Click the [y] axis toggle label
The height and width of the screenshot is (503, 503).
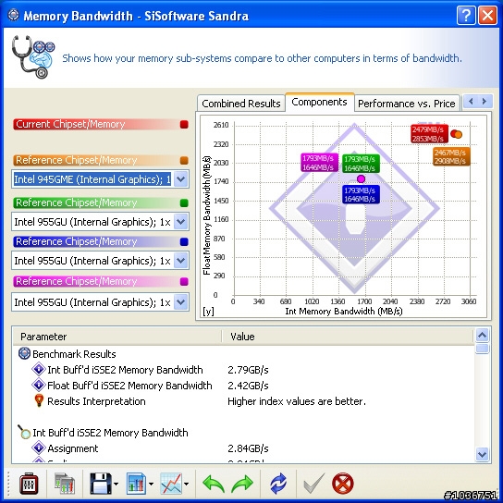(208, 312)
